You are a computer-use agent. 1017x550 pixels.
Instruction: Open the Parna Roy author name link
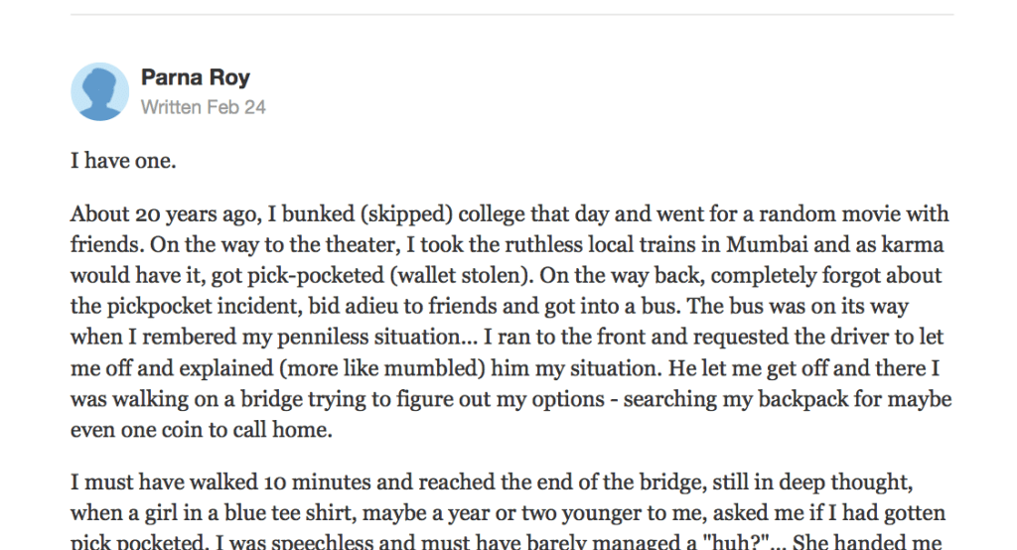pos(195,77)
